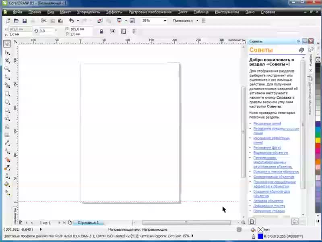Click the help book icon in Советы
The image size is (322, 242).
pos(301,50)
